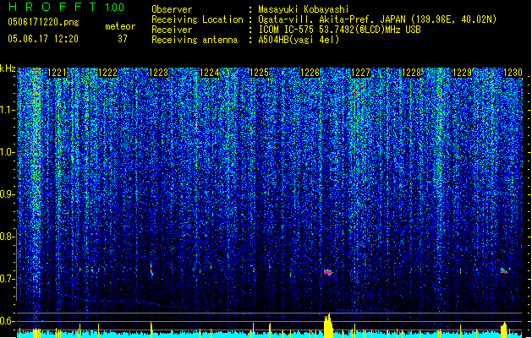The image size is (532, 338).
Task: Click the 1230 time marker
Action: point(513,73)
